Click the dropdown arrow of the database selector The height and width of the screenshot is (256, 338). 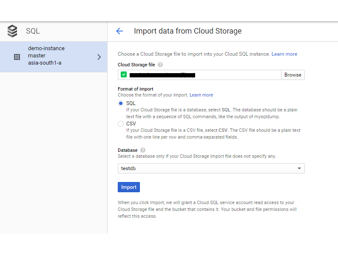pos(299,168)
